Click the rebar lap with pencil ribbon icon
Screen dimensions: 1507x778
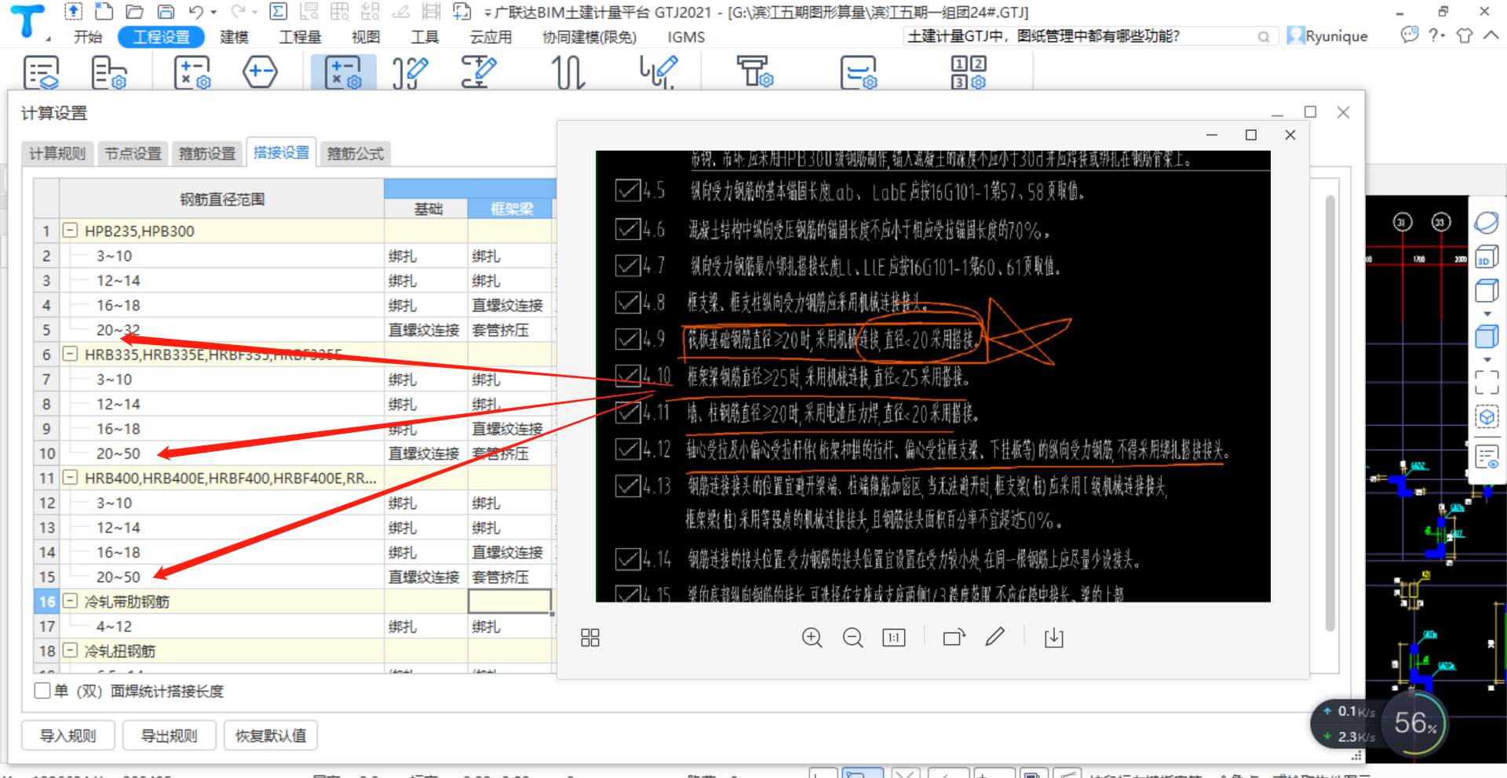click(478, 72)
